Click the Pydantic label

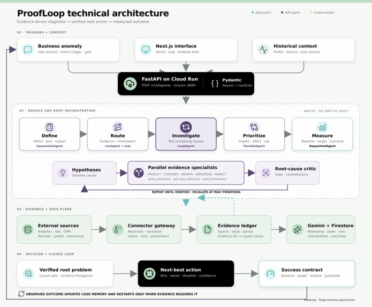tap(232, 80)
